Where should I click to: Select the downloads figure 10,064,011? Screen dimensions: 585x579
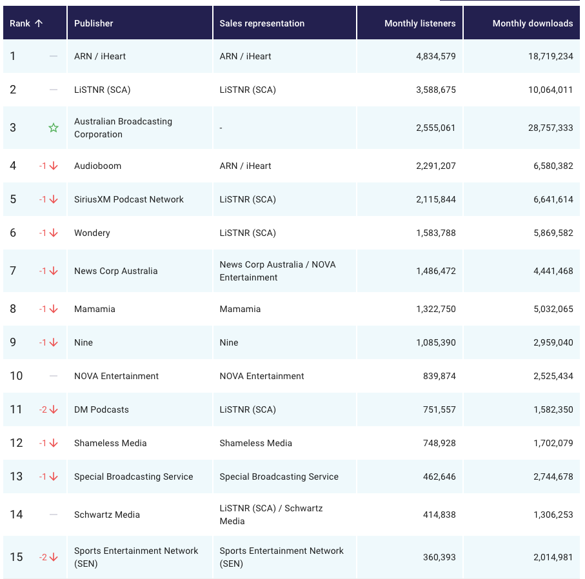tap(551, 90)
